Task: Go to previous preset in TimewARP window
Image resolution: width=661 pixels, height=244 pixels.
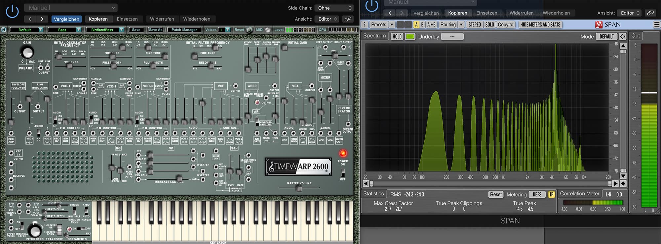Action: point(30,19)
